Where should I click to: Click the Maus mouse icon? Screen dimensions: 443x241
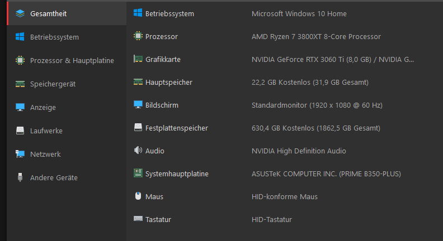[x=138, y=196]
